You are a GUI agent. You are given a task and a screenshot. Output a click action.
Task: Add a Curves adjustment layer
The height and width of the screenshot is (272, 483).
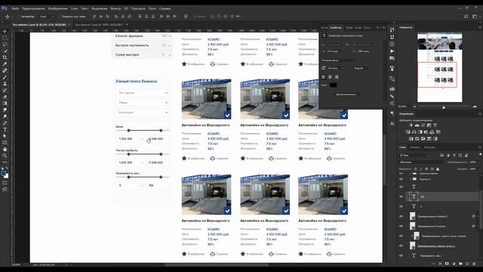click(x=423, y=125)
